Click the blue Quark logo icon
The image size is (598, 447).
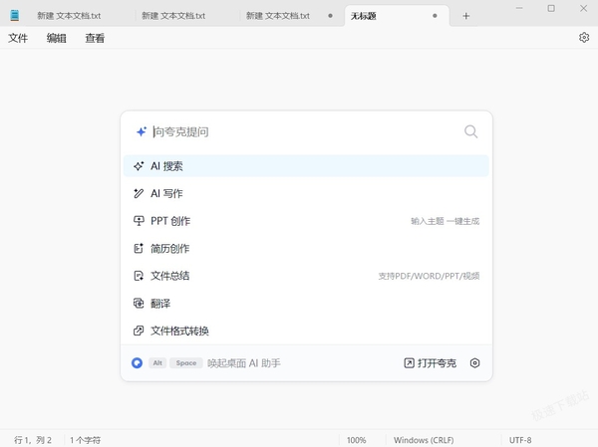click(x=137, y=362)
